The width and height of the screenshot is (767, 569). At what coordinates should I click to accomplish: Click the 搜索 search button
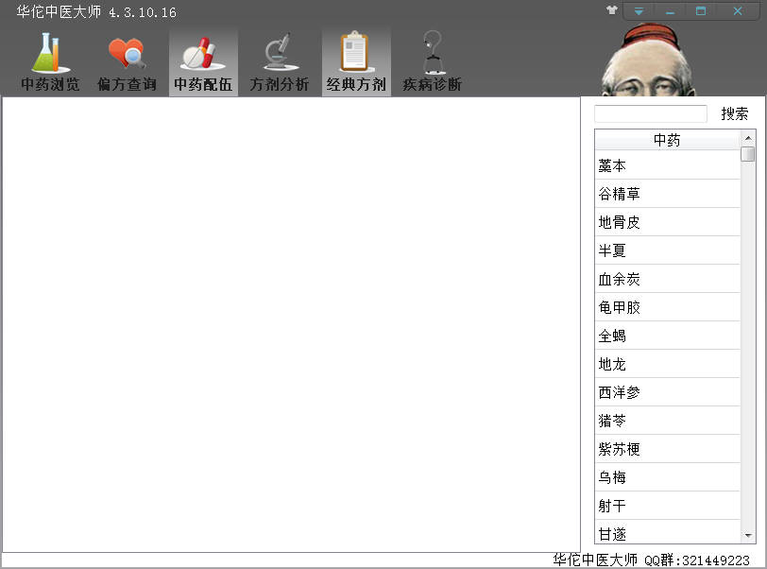[735, 114]
